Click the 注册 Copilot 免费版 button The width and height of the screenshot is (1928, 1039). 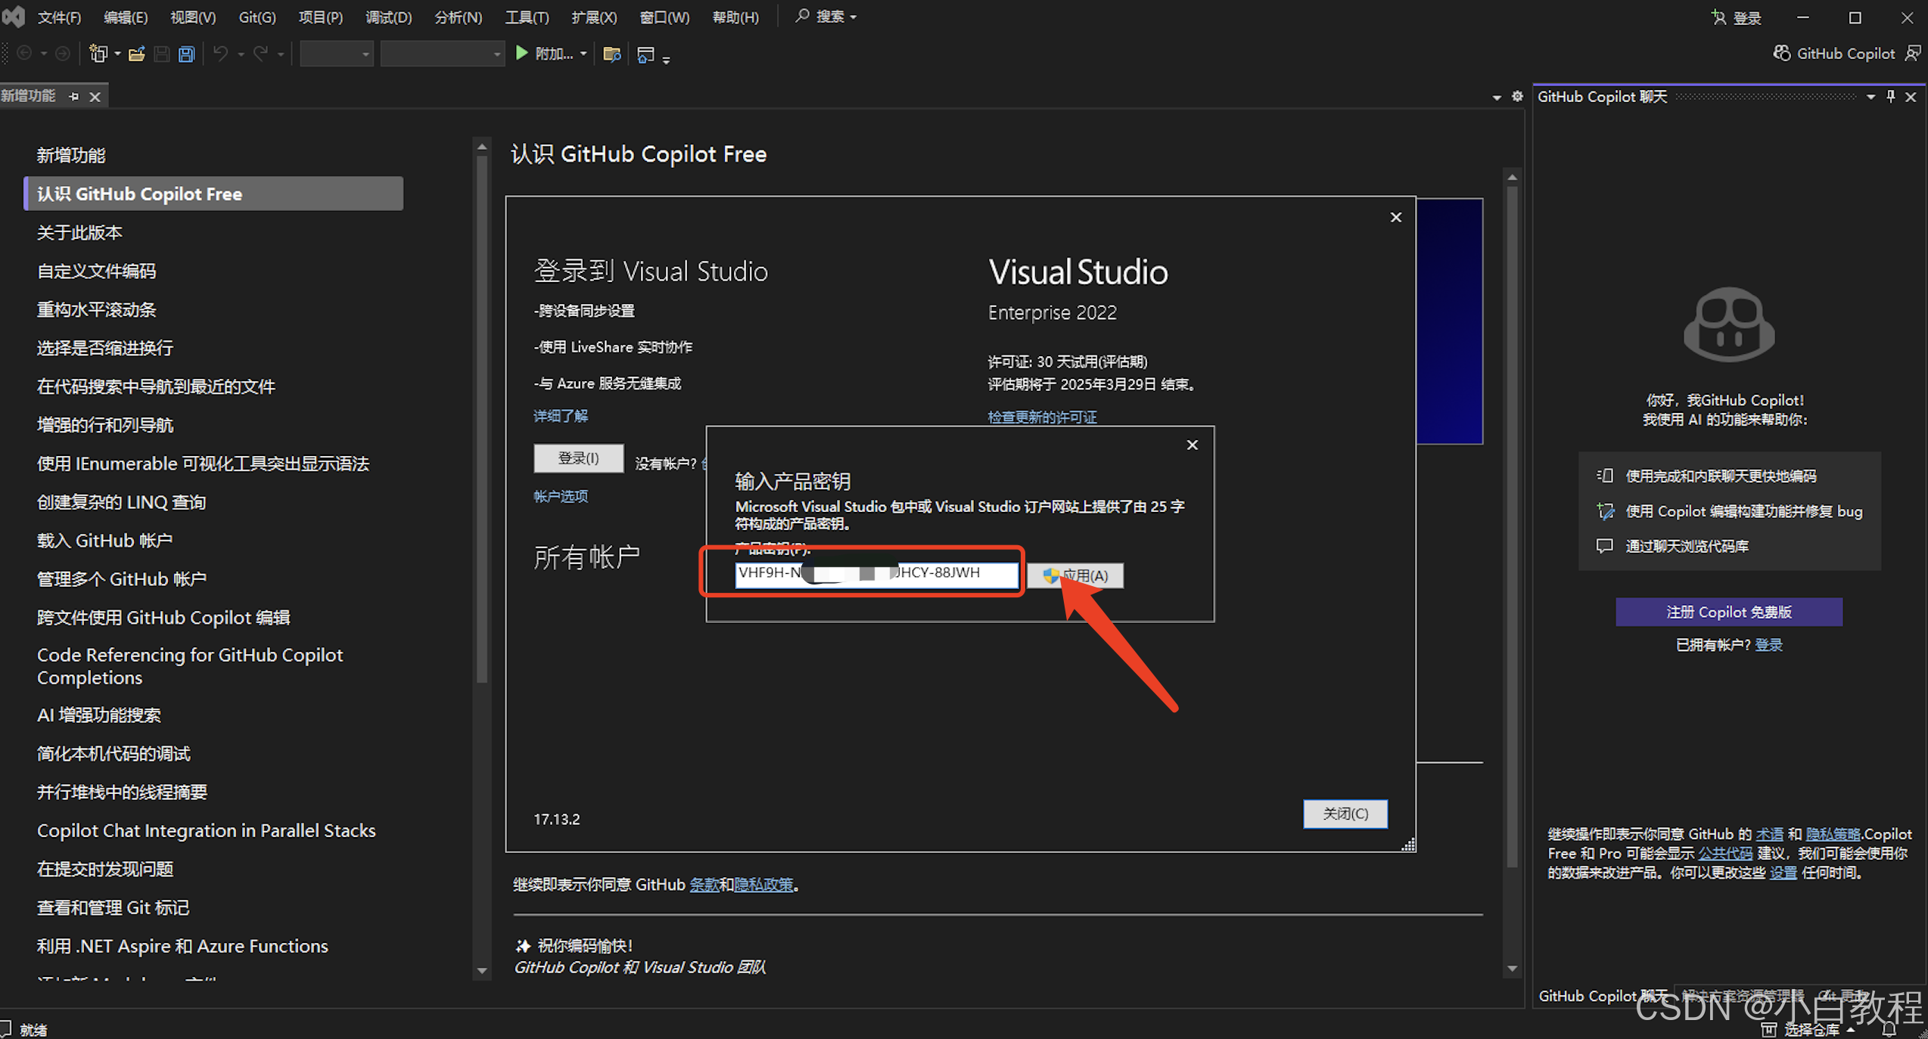coord(1728,612)
